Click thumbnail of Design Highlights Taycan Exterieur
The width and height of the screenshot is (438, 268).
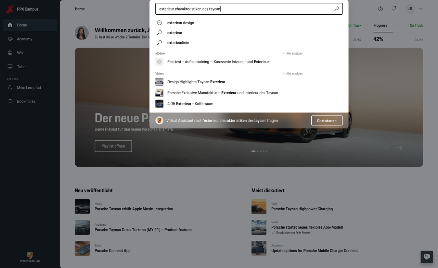click(x=159, y=82)
